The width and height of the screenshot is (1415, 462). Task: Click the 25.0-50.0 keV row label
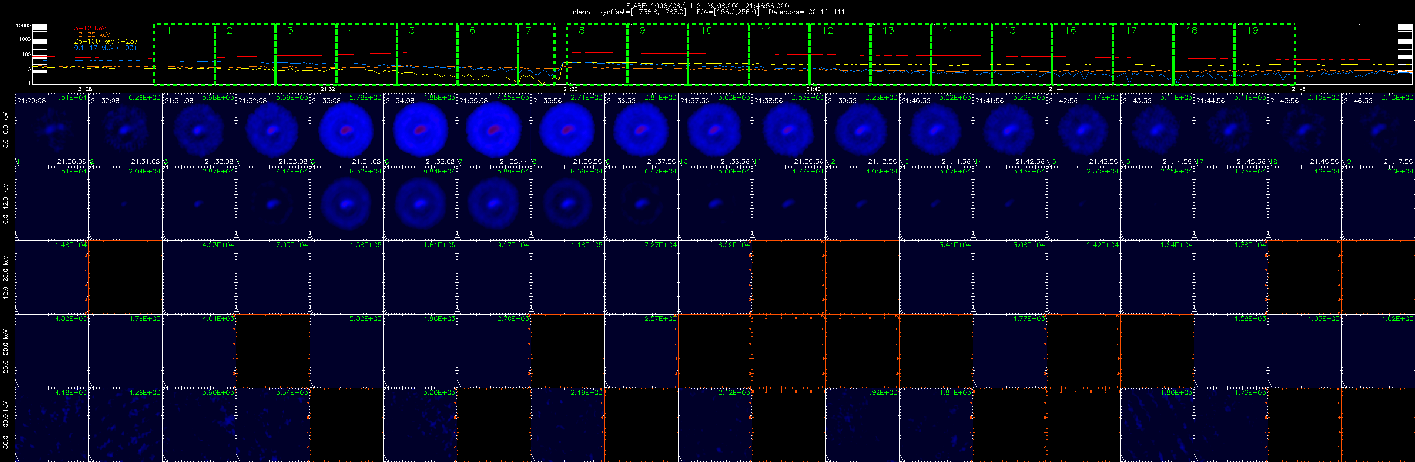(x=5, y=350)
